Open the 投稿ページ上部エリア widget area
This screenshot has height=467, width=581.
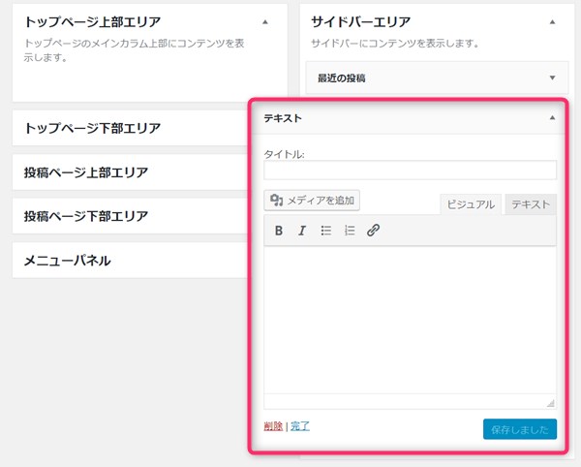point(131,172)
